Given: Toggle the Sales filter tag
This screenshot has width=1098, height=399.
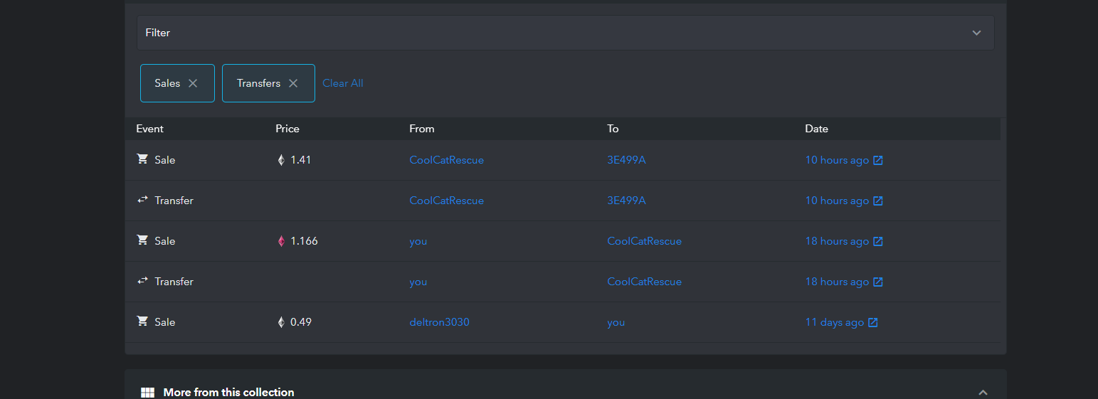Looking at the screenshot, I should tap(167, 83).
